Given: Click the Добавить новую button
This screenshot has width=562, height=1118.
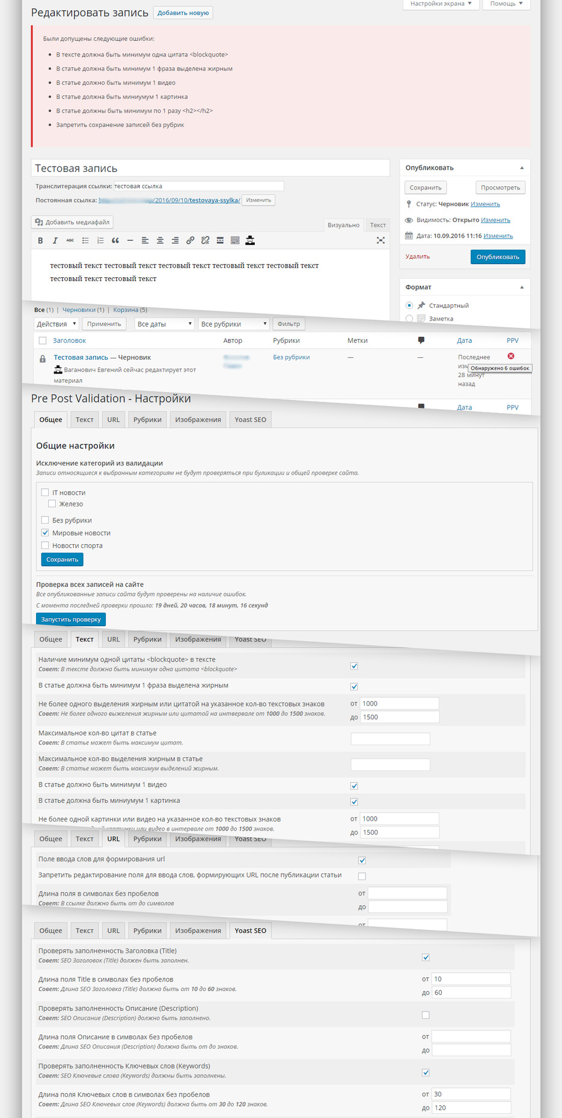Looking at the screenshot, I should pyautogui.click(x=183, y=13).
